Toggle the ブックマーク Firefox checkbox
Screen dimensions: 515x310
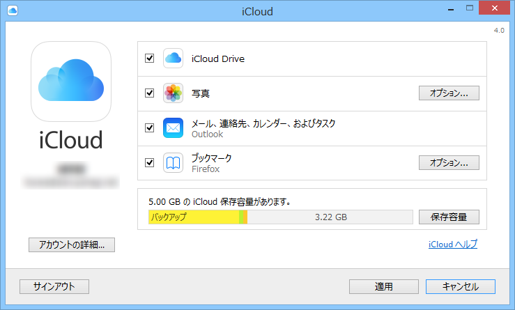149,162
